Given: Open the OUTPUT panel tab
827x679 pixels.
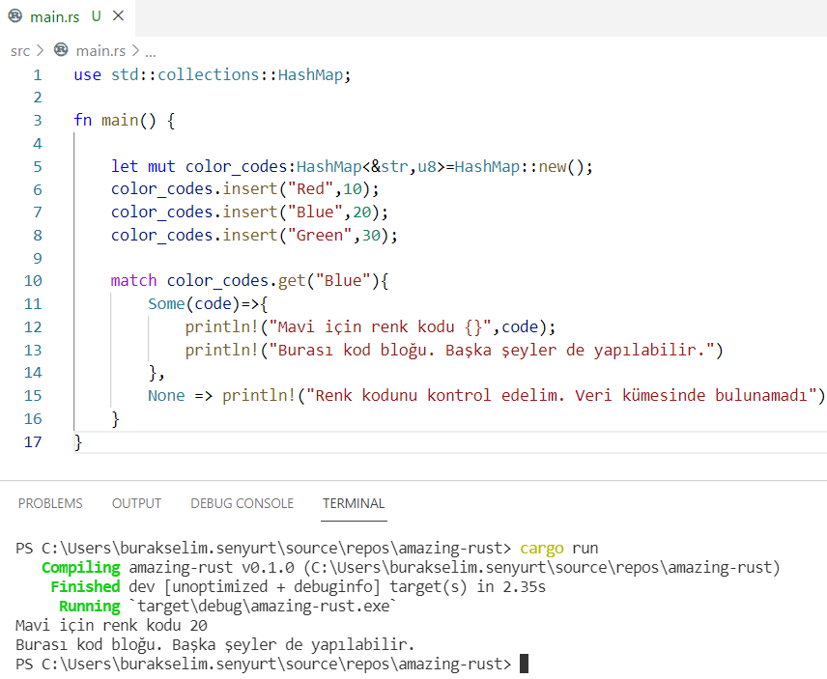Looking at the screenshot, I should [136, 503].
